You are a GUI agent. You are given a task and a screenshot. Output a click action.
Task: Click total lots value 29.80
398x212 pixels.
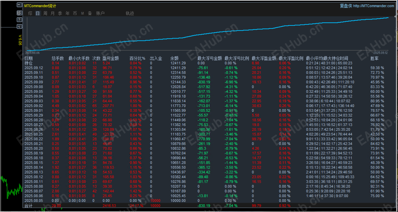56,206
